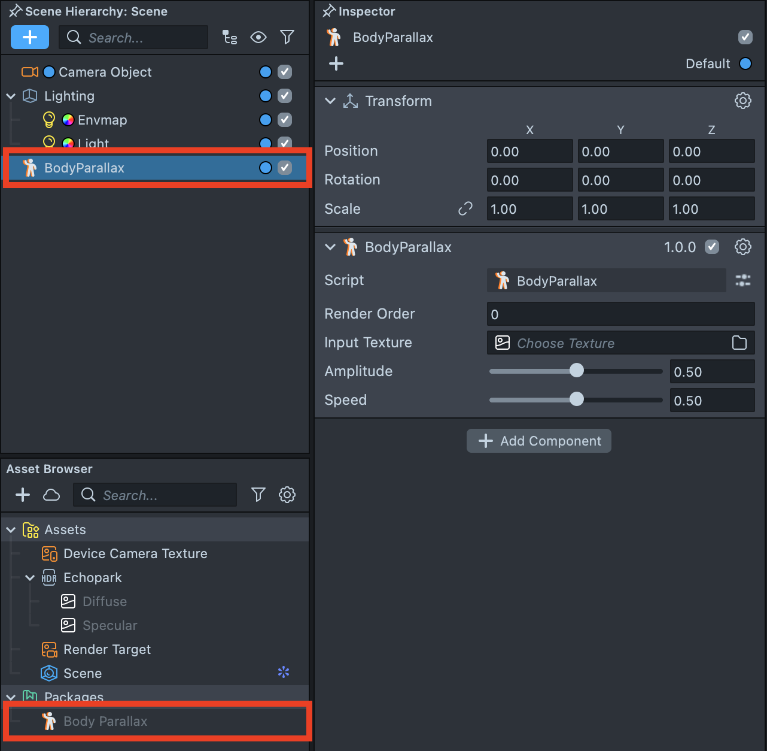Click the Render Order input field
The image size is (767, 751).
[x=620, y=314]
